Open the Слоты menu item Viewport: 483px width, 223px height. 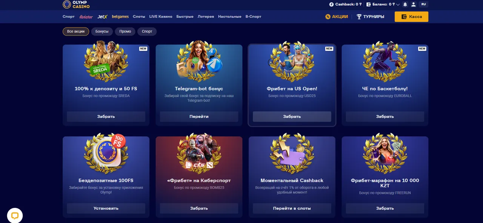tap(139, 17)
